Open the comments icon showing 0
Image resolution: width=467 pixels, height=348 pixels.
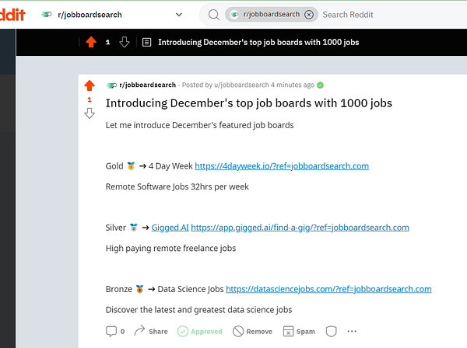pyautogui.click(x=114, y=331)
